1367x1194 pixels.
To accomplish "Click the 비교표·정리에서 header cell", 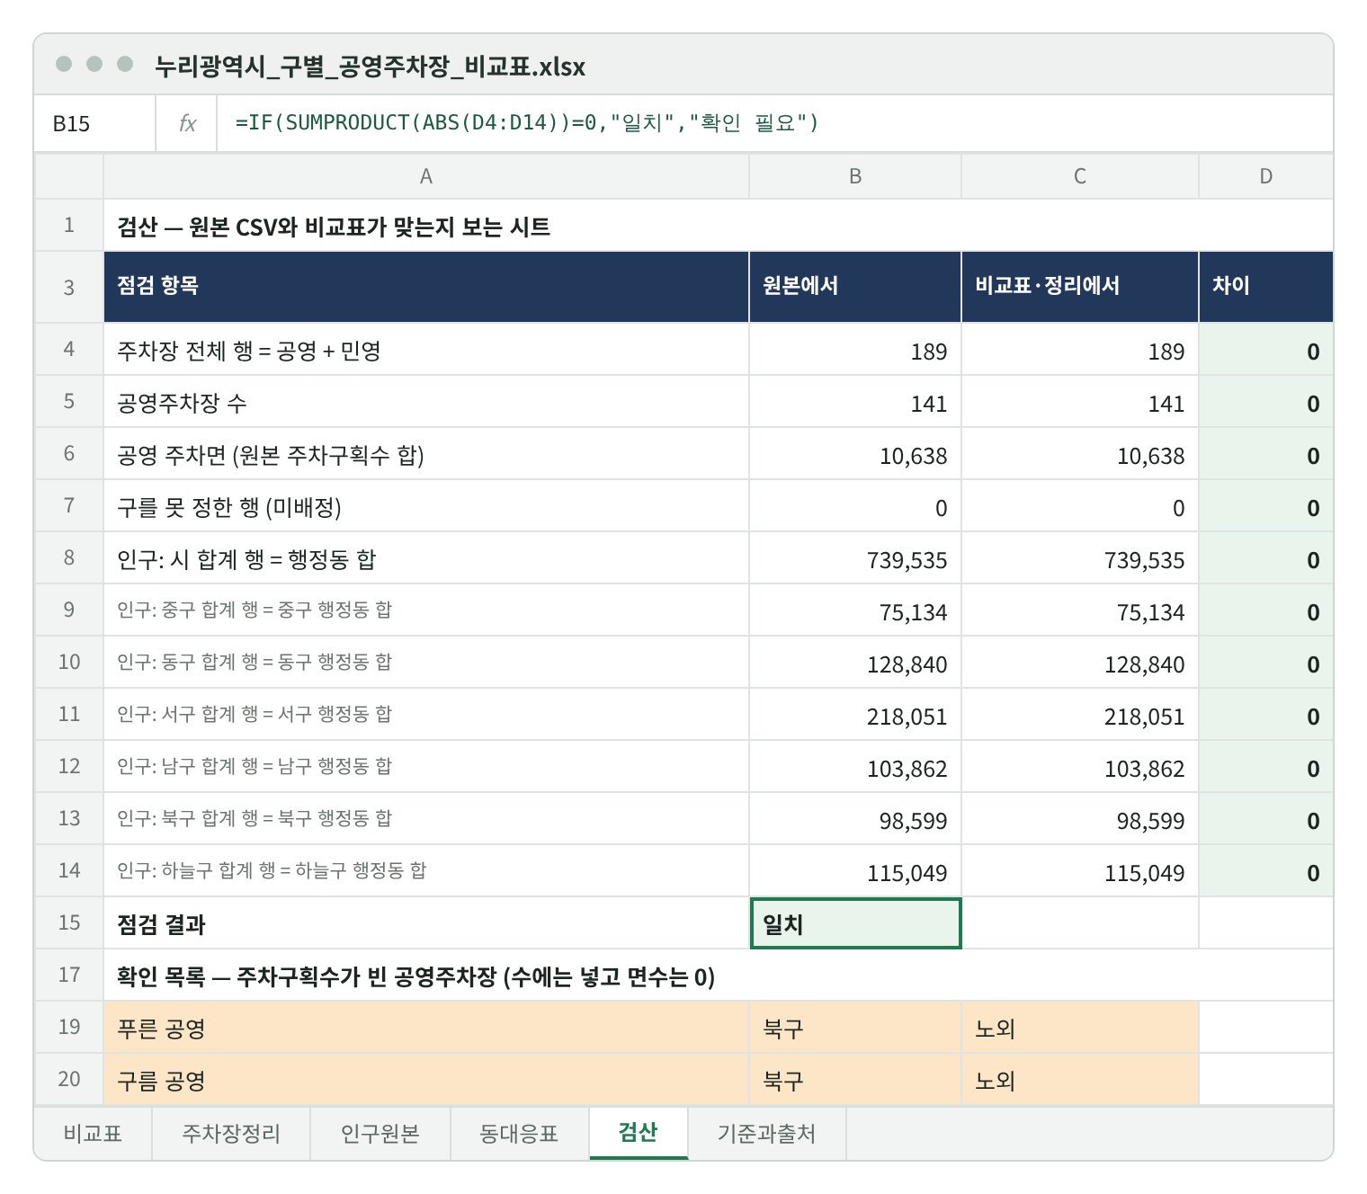I will pos(1080,287).
